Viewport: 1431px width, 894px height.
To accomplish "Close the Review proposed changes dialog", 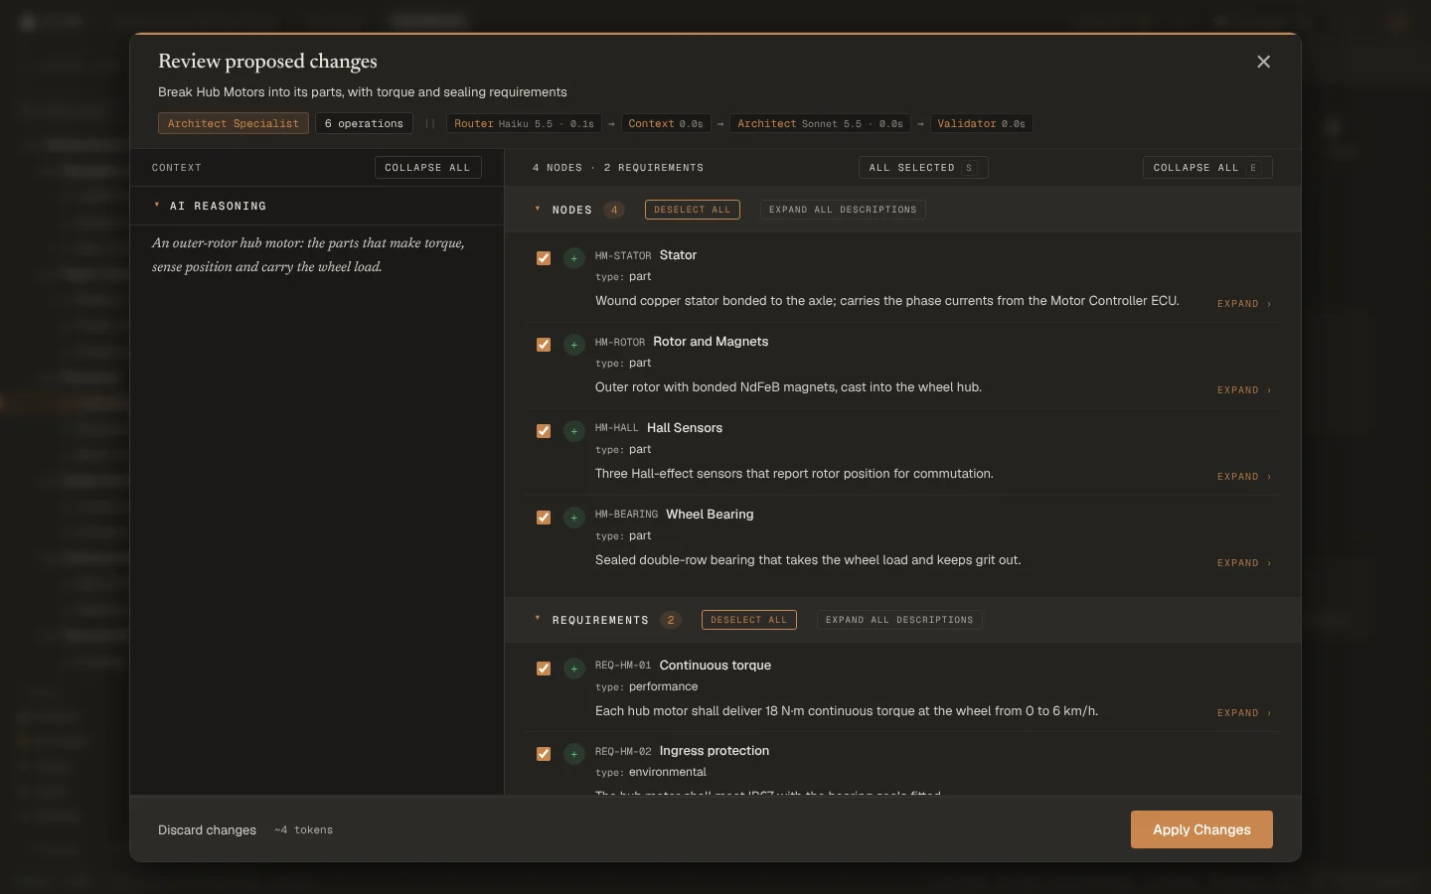I will 1263,62.
